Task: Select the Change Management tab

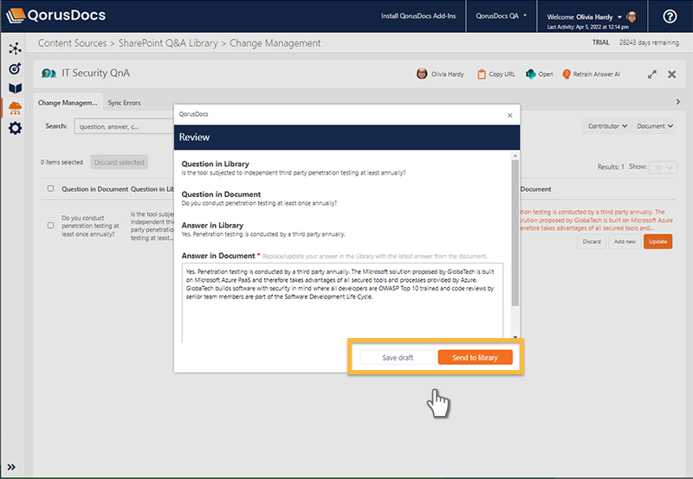Action: click(x=68, y=103)
